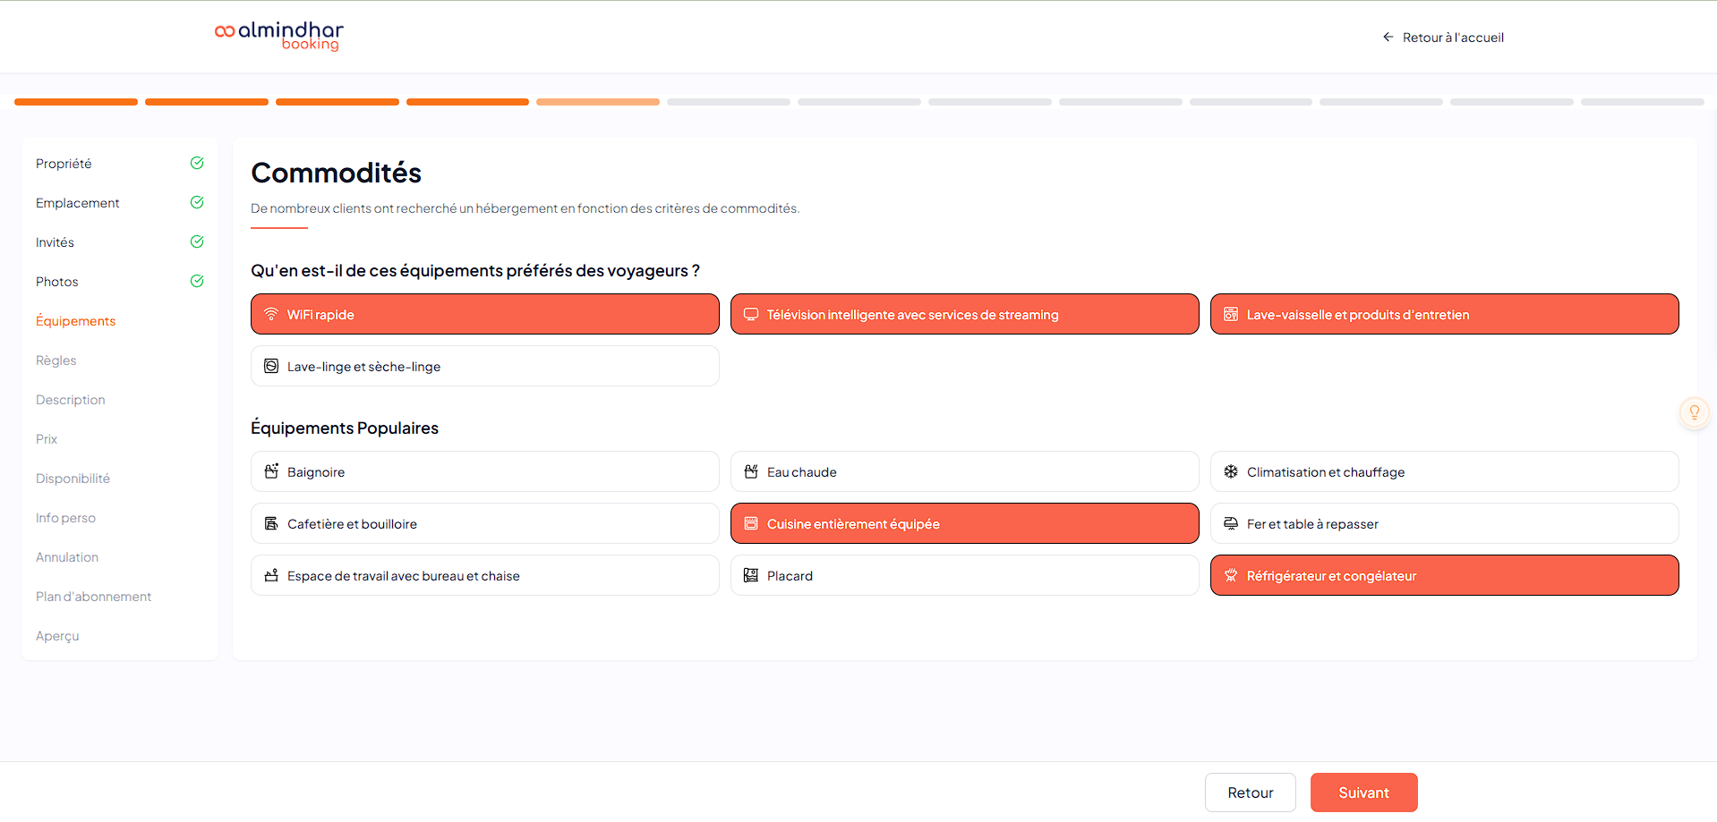
Task: Select the Eau chaude amenity
Action: (x=964, y=471)
